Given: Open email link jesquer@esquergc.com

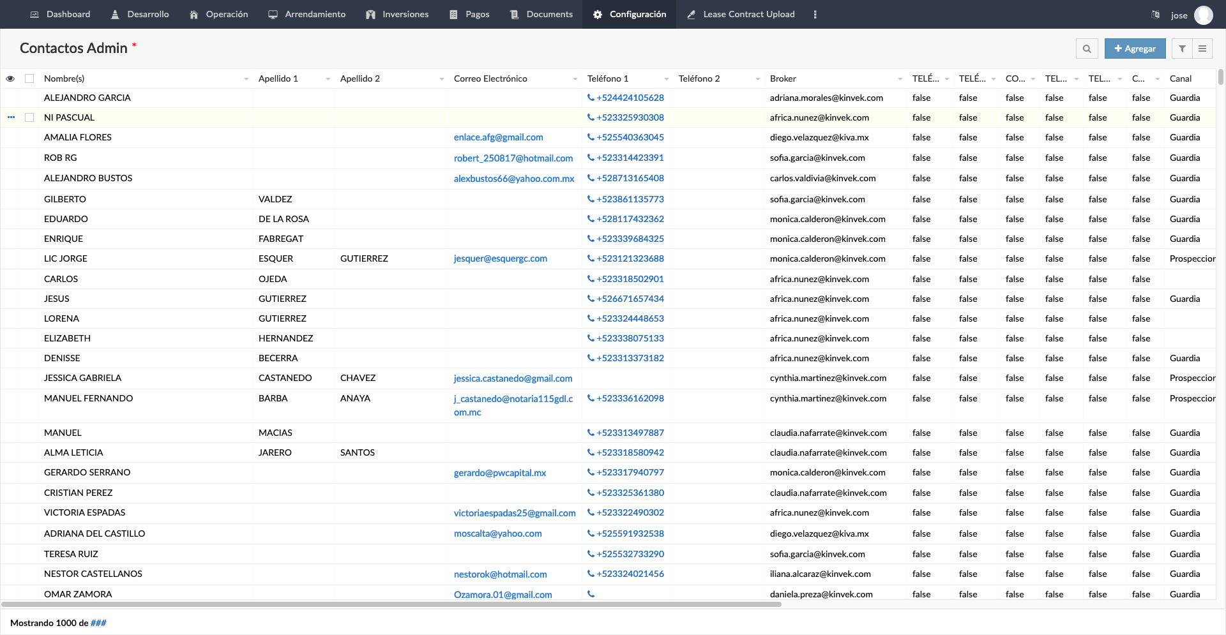Looking at the screenshot, I should (500, 258).
